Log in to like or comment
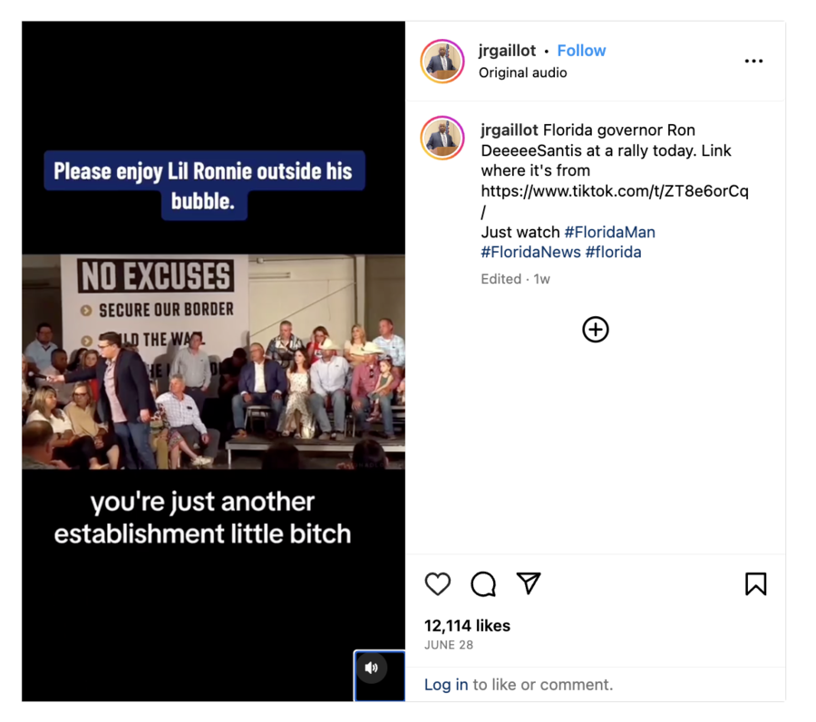The height and width of the screenshot is (722, 816). [446, 685]
